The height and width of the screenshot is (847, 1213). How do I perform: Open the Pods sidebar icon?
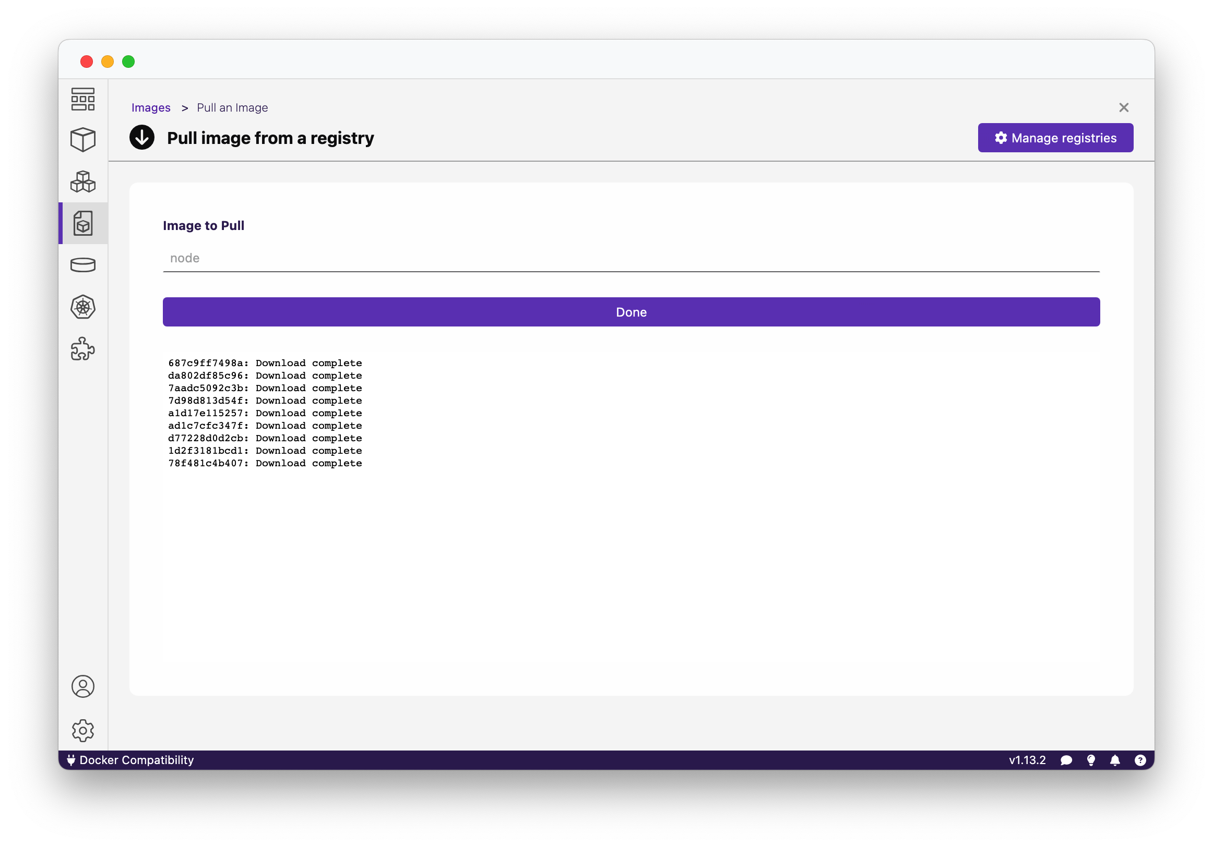click(x=83, y=181)
